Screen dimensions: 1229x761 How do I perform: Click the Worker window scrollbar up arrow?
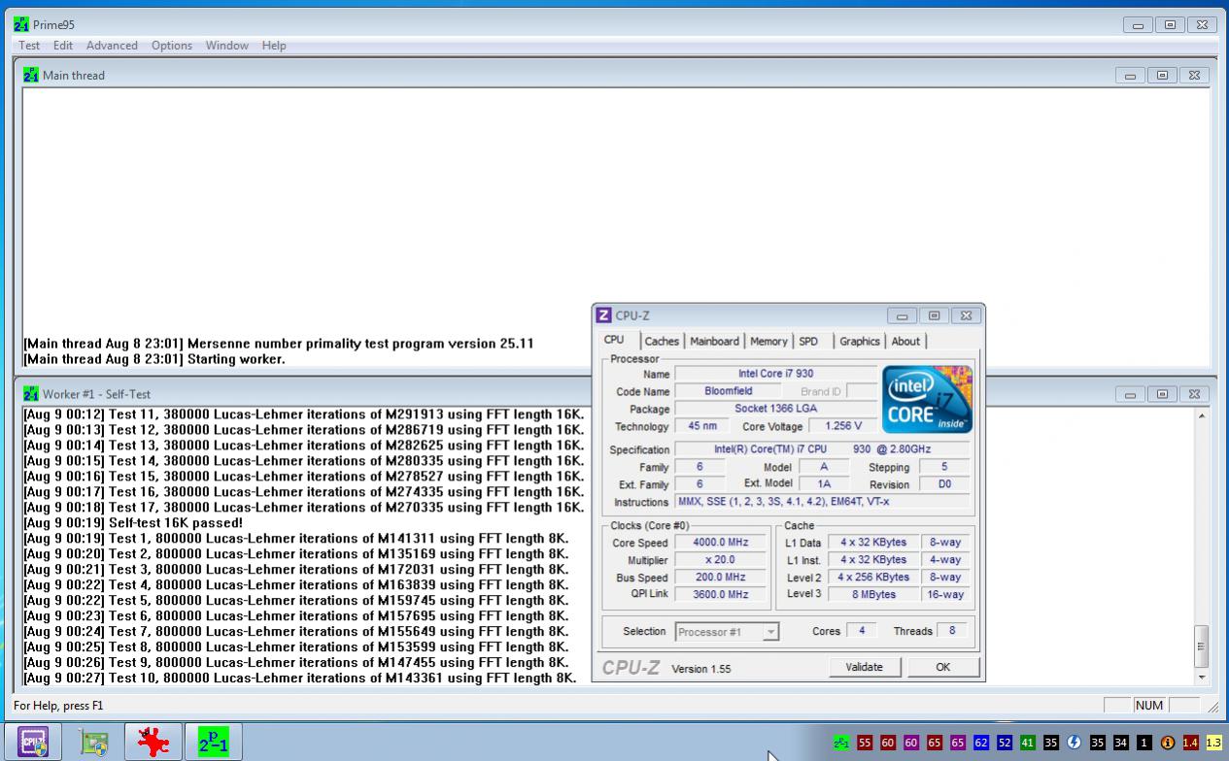(1202, 415)
